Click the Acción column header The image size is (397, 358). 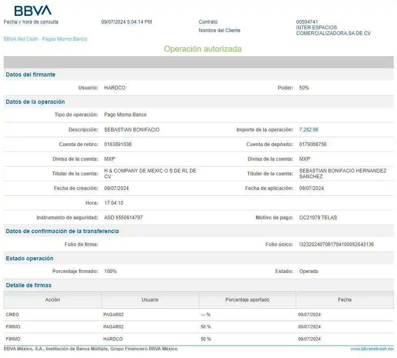pos(52,300)
